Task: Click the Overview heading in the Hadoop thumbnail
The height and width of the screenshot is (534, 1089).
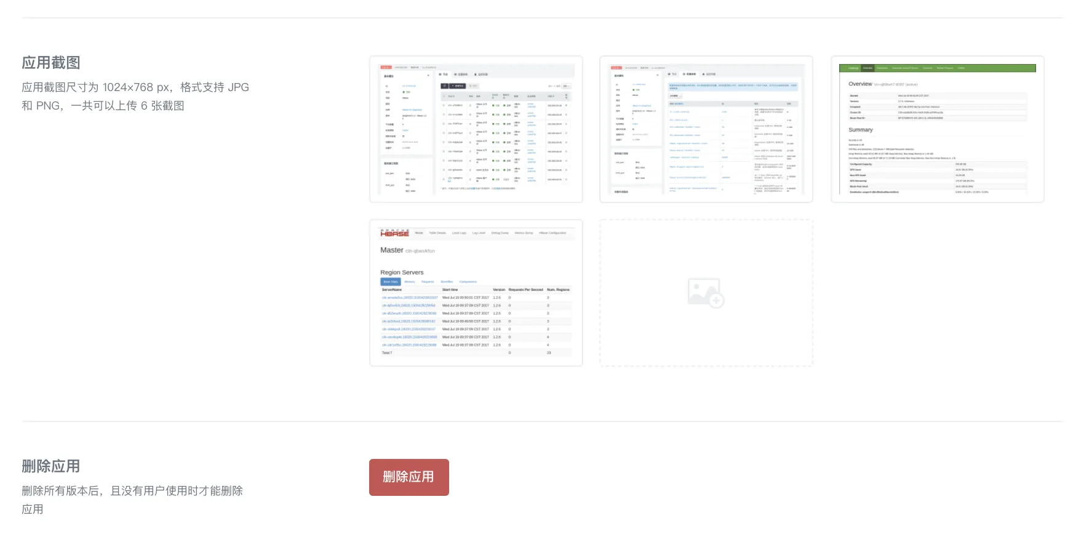Action: pyautogui.click(x=860, y=84)
